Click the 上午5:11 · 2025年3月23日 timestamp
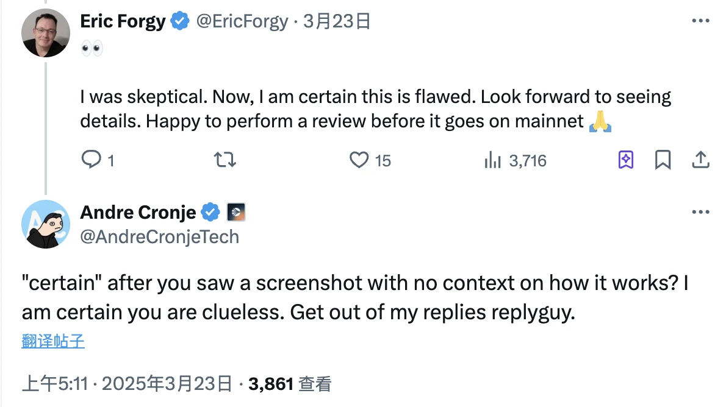This screenshot has width=726, height=407. [127, 384]
